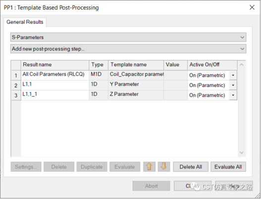This screenshot has width=261, height=199.
Task: Move selected step up with arrow icon
Action: click(149, 167)
